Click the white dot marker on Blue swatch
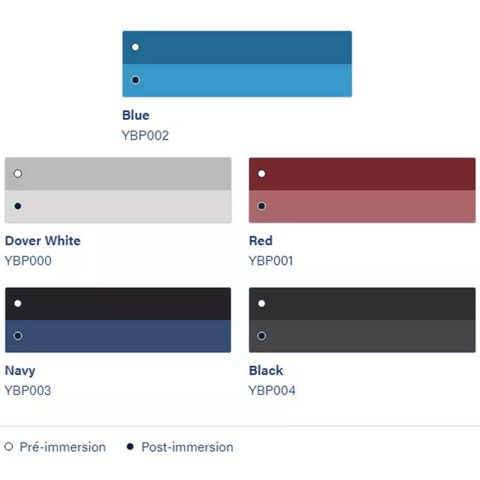480x480 pixels. pyautogui.click(x=136, y=47)
